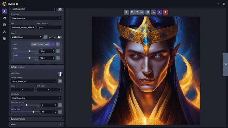Step the Refiner CFG Scale spinner arrows
This screenshot has width=228, height=128.
pyautogui.click(x=60, y=90)
